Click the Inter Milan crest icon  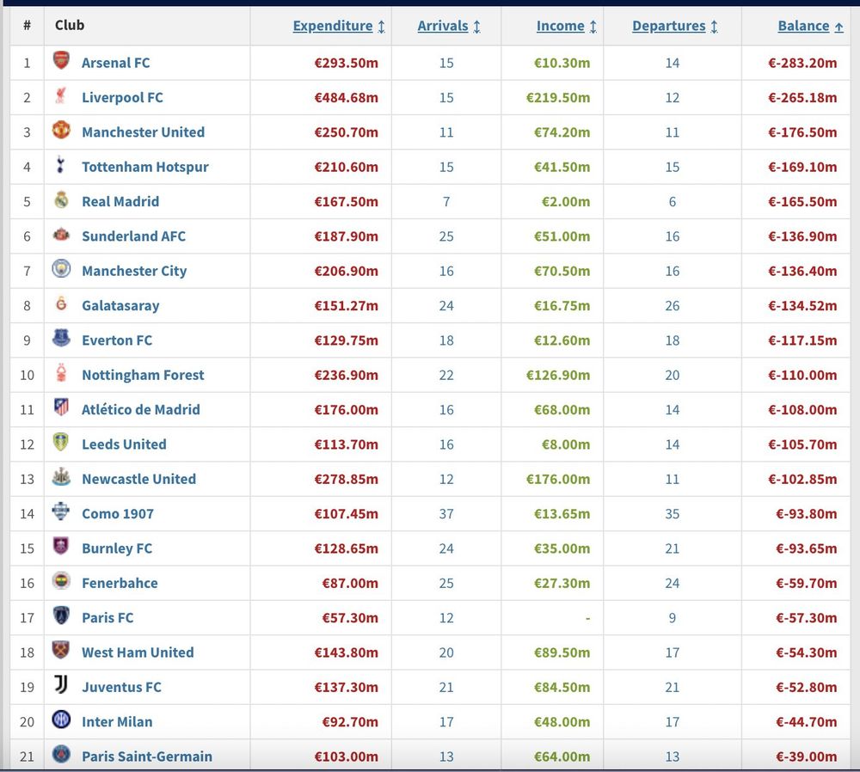coord(61,720)
